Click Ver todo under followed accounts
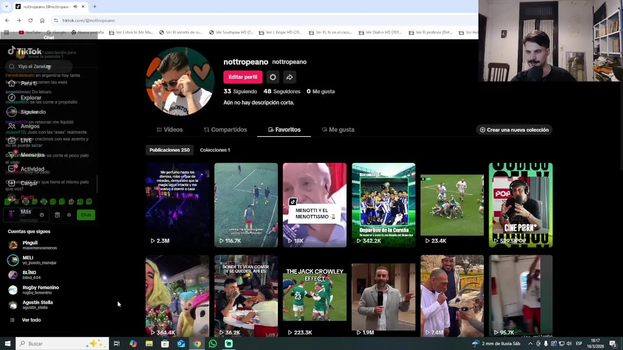The width and height of the screenshot is (623, 350). tap(25, 320)
